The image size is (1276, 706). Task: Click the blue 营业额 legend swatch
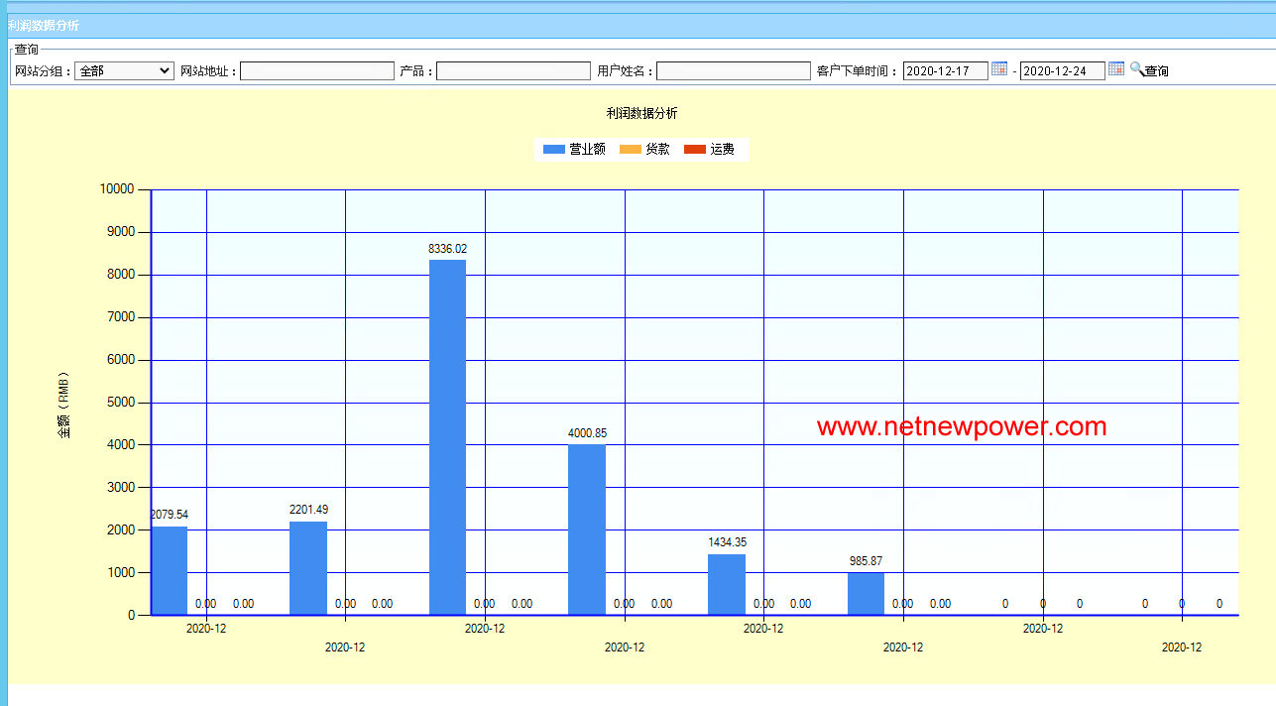click(x=554, y=150)
